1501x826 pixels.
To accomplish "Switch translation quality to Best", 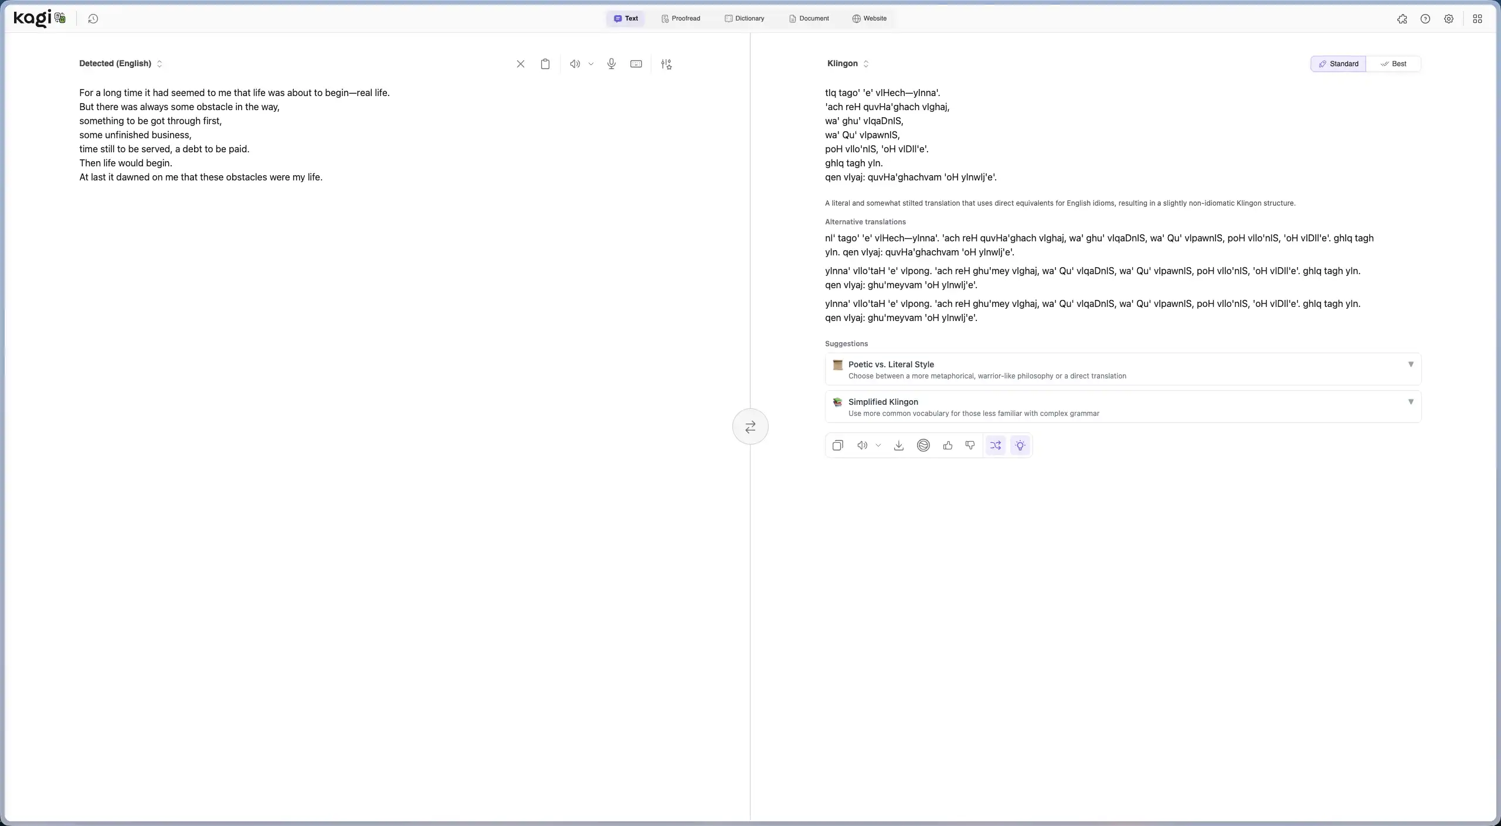I will (1393, 64).
